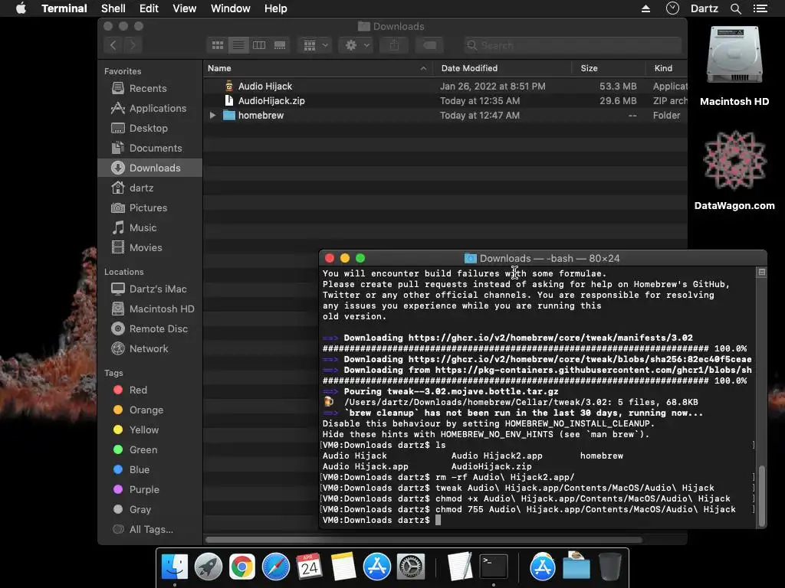The height and width of the screenshot is (588, 785).
Task: Select Applications in Finder sidebar
Action: (149, 109)
